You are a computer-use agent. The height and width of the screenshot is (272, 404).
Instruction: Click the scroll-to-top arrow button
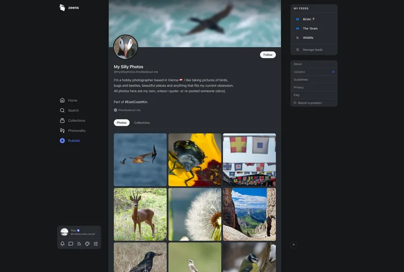pyautogui.click(x=294, y=245)
